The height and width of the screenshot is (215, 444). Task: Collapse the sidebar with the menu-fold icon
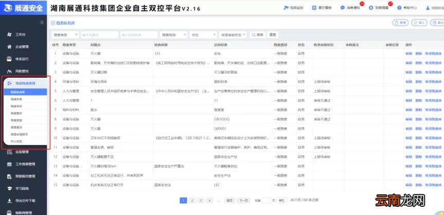[x=42, y=23]
